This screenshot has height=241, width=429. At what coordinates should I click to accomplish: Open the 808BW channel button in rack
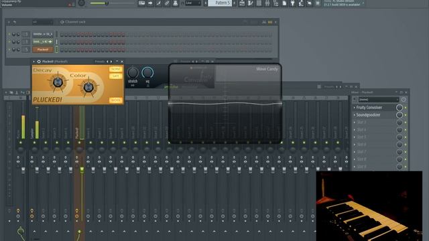tap(43, 34)
